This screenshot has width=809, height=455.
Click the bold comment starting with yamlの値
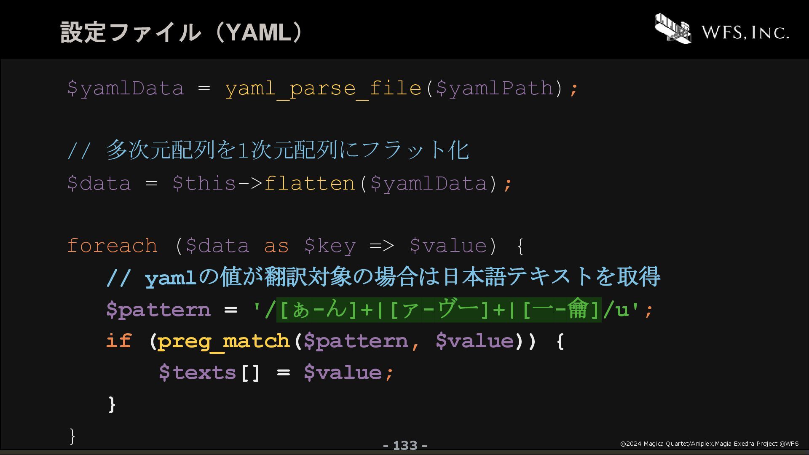point(383,277)
